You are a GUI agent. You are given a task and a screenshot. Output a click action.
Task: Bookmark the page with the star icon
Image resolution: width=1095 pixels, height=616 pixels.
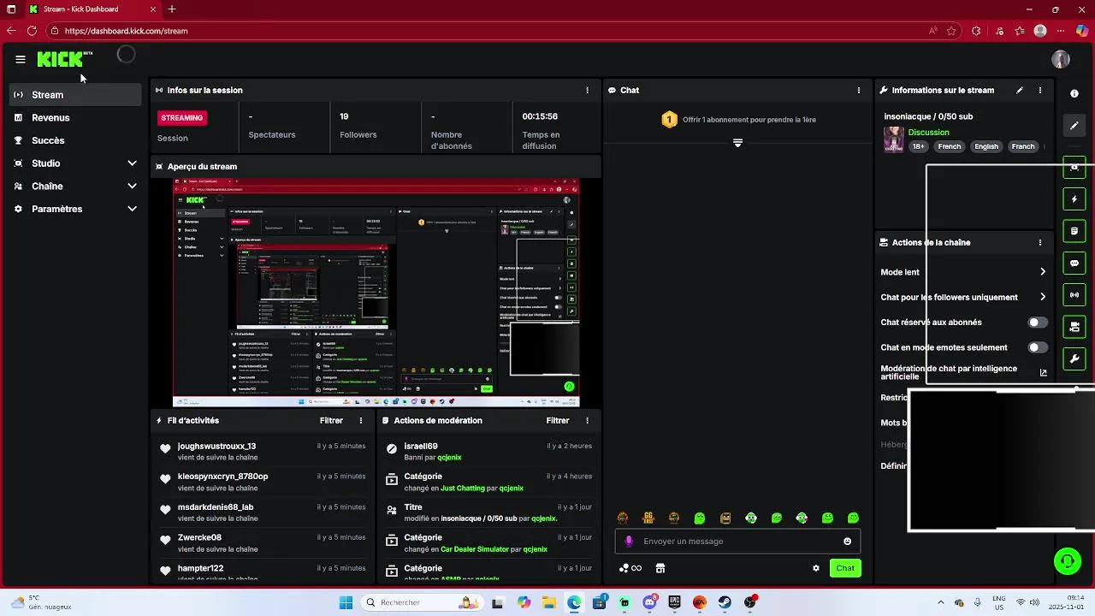pos(951,31)
